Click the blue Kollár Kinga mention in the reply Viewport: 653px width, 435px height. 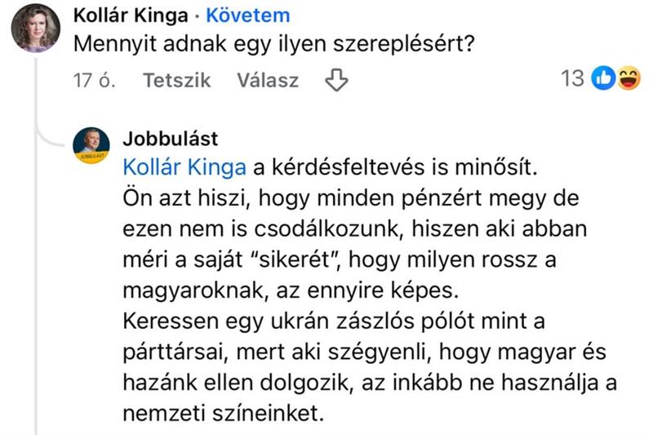pyautogui.click(x=184, y=167)
